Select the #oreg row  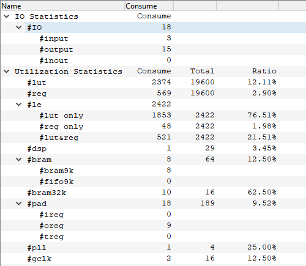coord(153,226)
